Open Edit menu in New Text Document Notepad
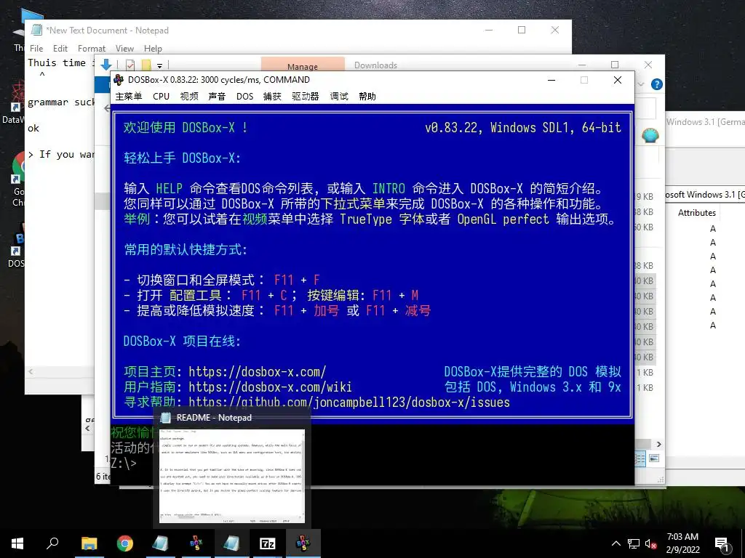745x558 pixels. (x=60, y=49)
